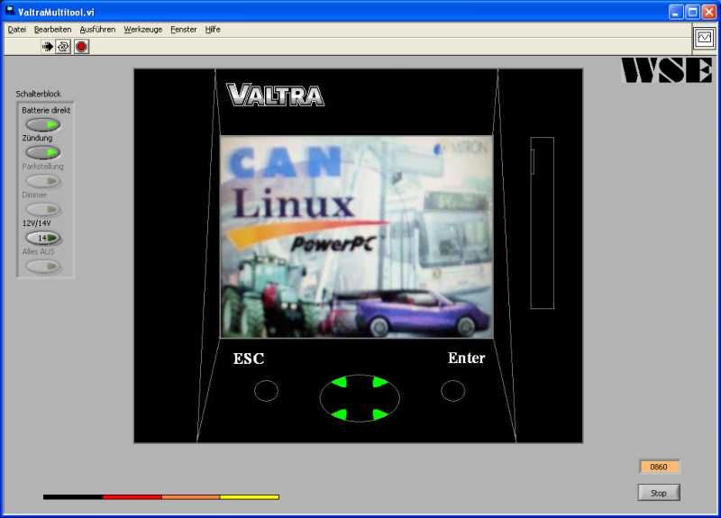Toggle the Alles AUS switch
This screenshot has width=721, height=518.
point(43,266)
